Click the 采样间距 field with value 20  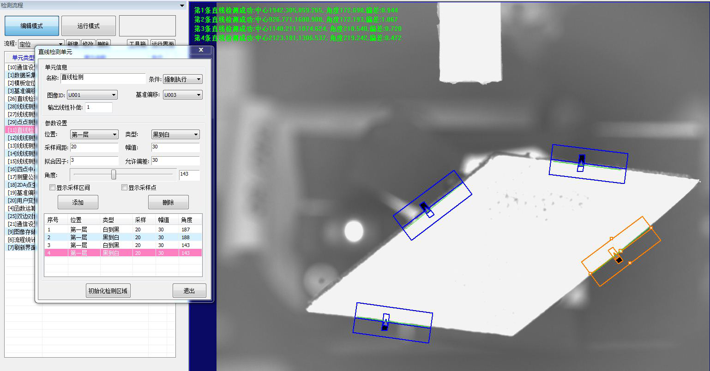tap(94, 147)
